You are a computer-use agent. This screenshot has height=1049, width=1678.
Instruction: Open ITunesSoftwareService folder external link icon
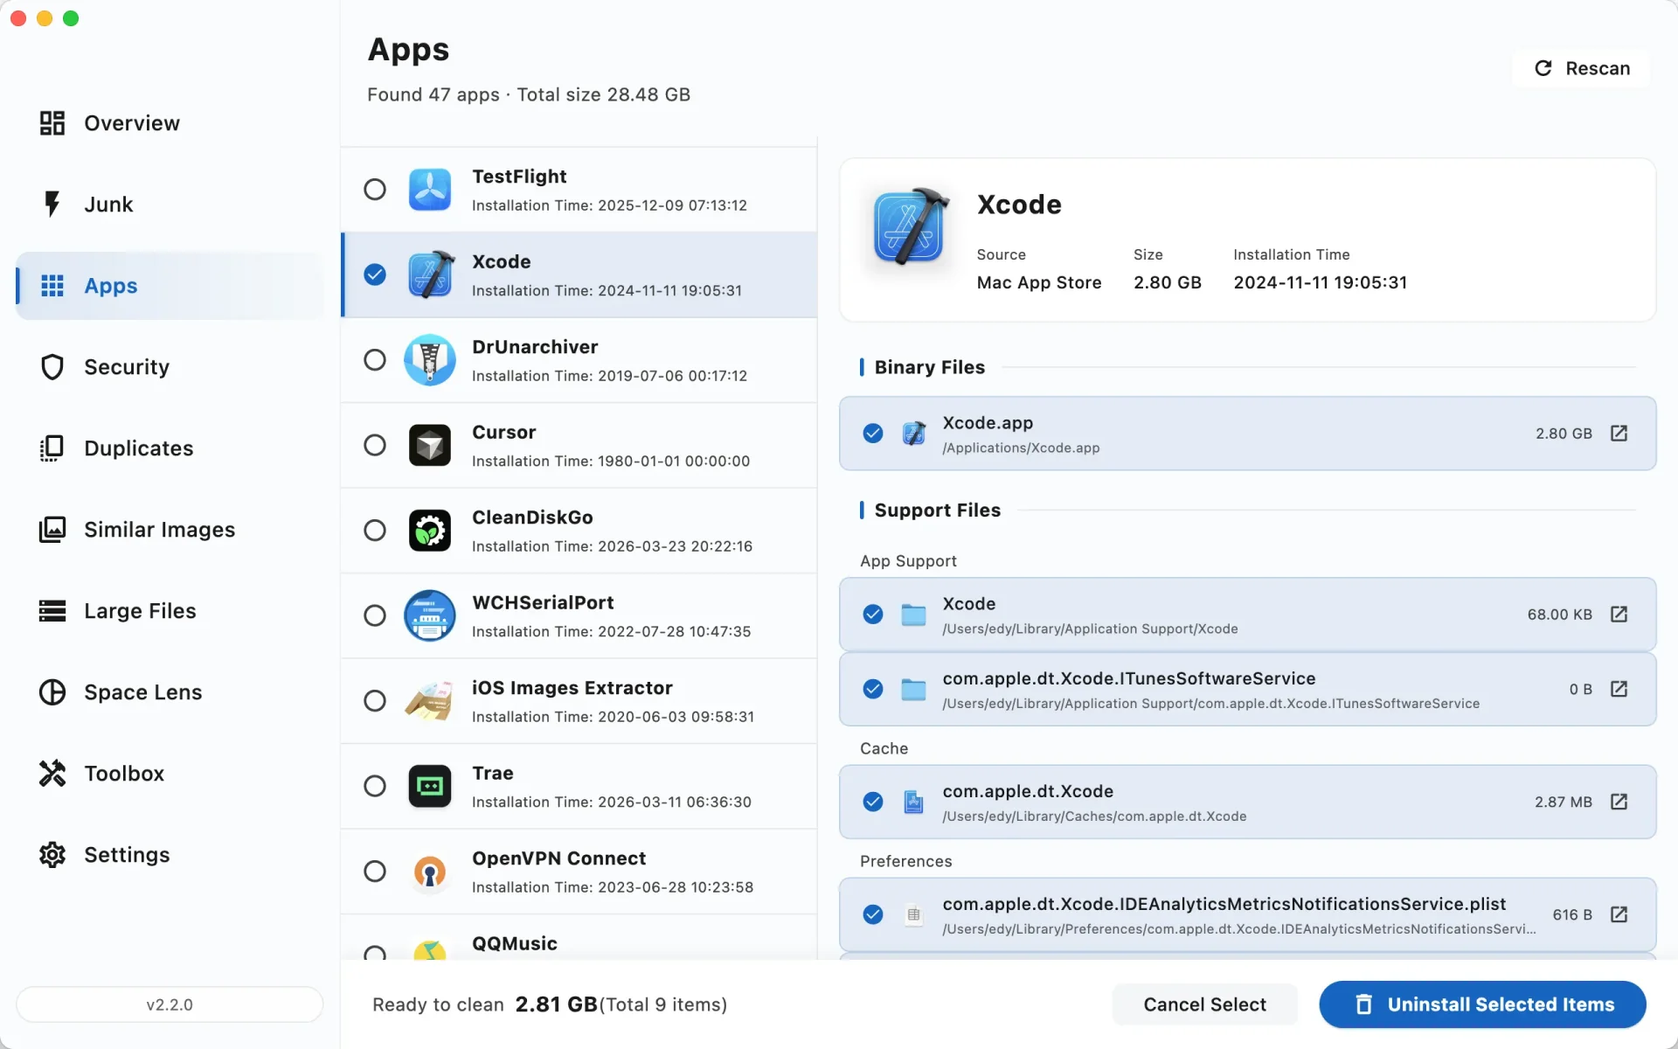1619,689
